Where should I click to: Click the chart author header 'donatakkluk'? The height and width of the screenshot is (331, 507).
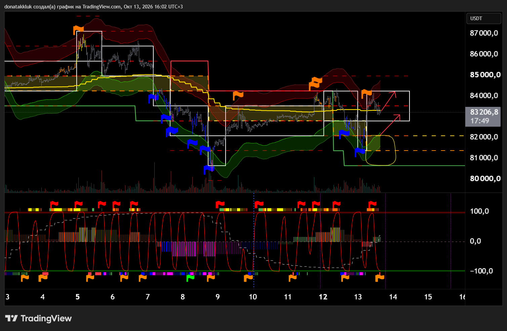(x=18, y=6)
